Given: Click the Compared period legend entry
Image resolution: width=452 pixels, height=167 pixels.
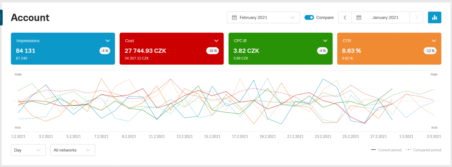Looking at the screenshot, I should 423,150.
